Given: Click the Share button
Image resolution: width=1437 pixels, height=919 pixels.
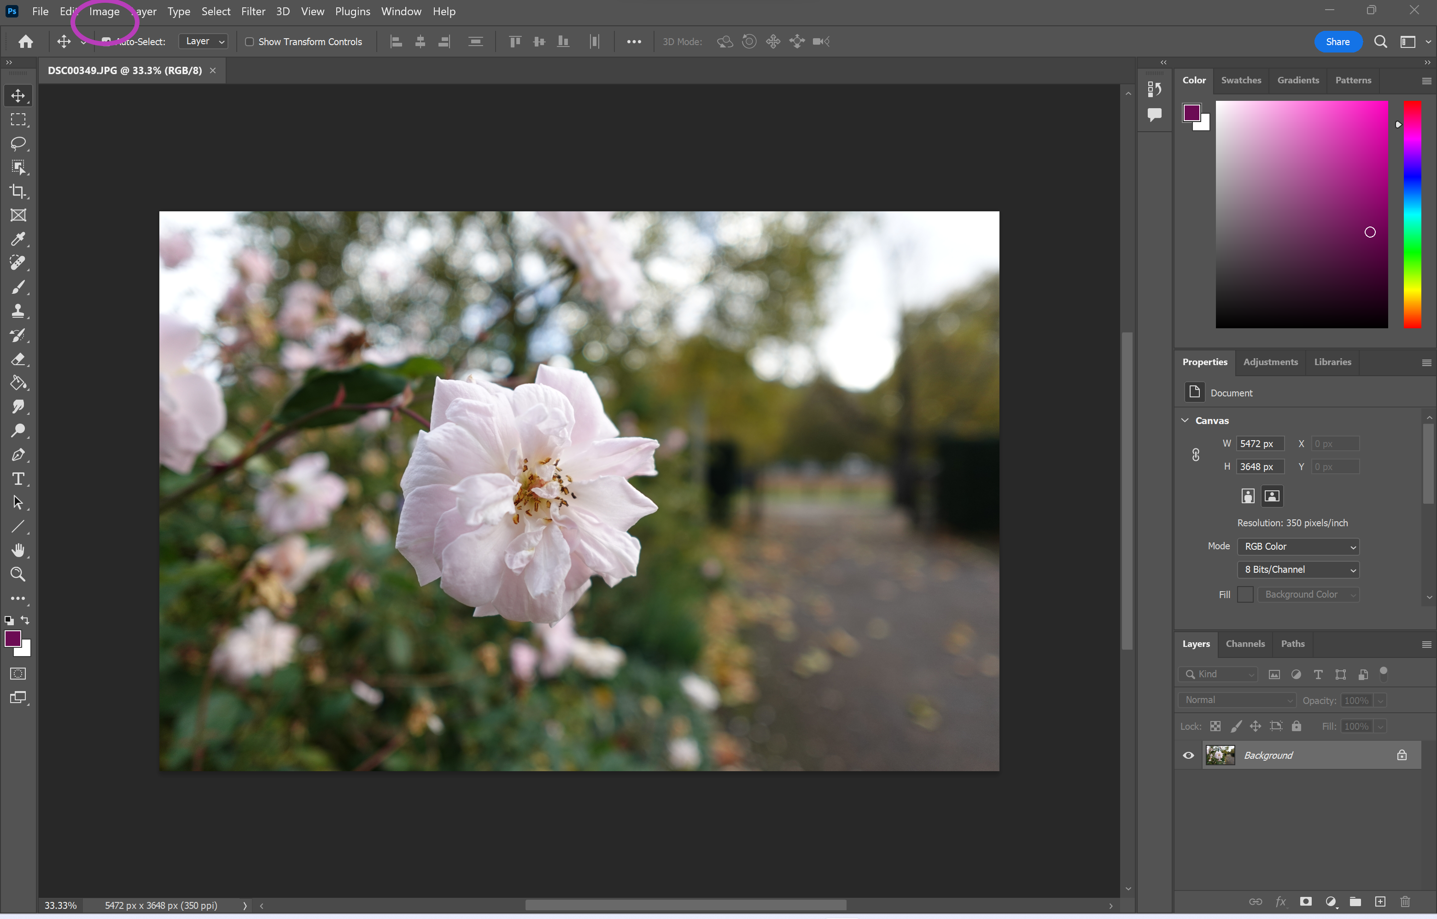Looking at the screenshot, I should coord(1338,41).
